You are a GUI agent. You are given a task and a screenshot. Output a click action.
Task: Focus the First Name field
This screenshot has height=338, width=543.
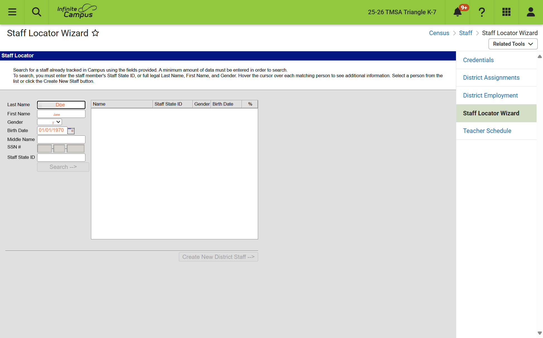tap(61, 114)
